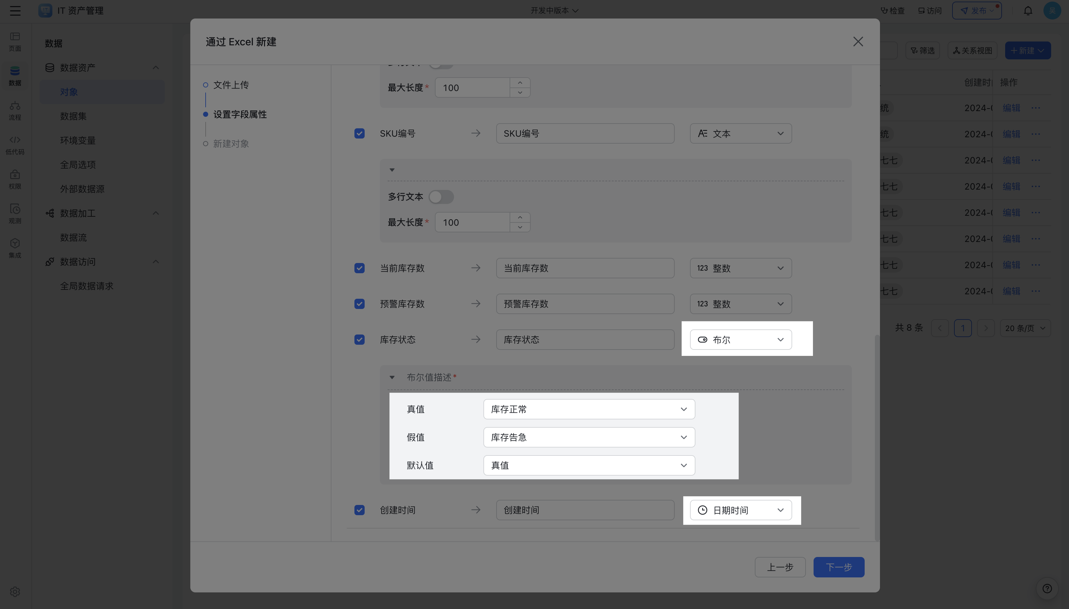Viewport: 1069px width, 609px height.
Task: Select 环境变量 in data menu
Action: [102, 140]
